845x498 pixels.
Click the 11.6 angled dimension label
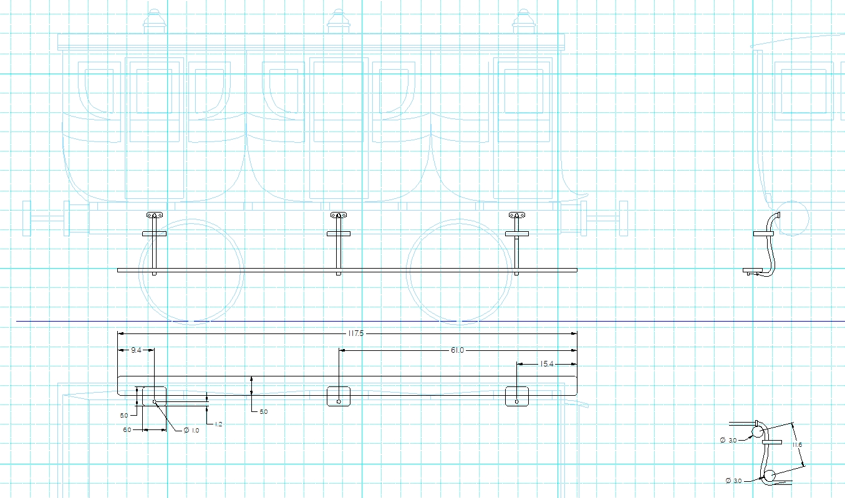pos(797,444)
